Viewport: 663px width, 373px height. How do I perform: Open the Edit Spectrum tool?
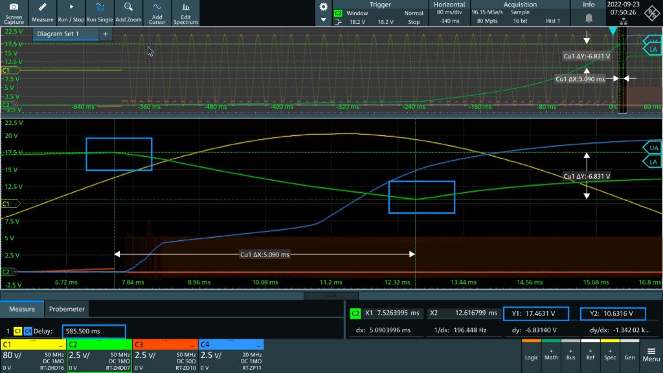tap(185, 12)
